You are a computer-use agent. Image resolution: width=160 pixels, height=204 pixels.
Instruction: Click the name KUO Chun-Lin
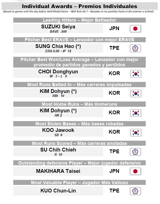[x=58, y=191]
